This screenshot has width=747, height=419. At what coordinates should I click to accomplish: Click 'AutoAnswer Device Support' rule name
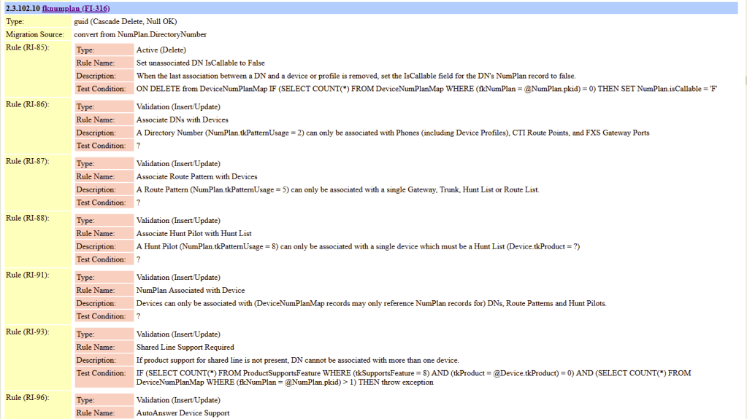(x=183, y=413)
